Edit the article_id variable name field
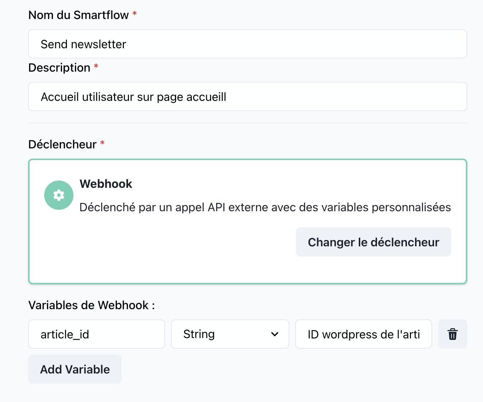Screen dimensions: 483x402 (96, 334)
